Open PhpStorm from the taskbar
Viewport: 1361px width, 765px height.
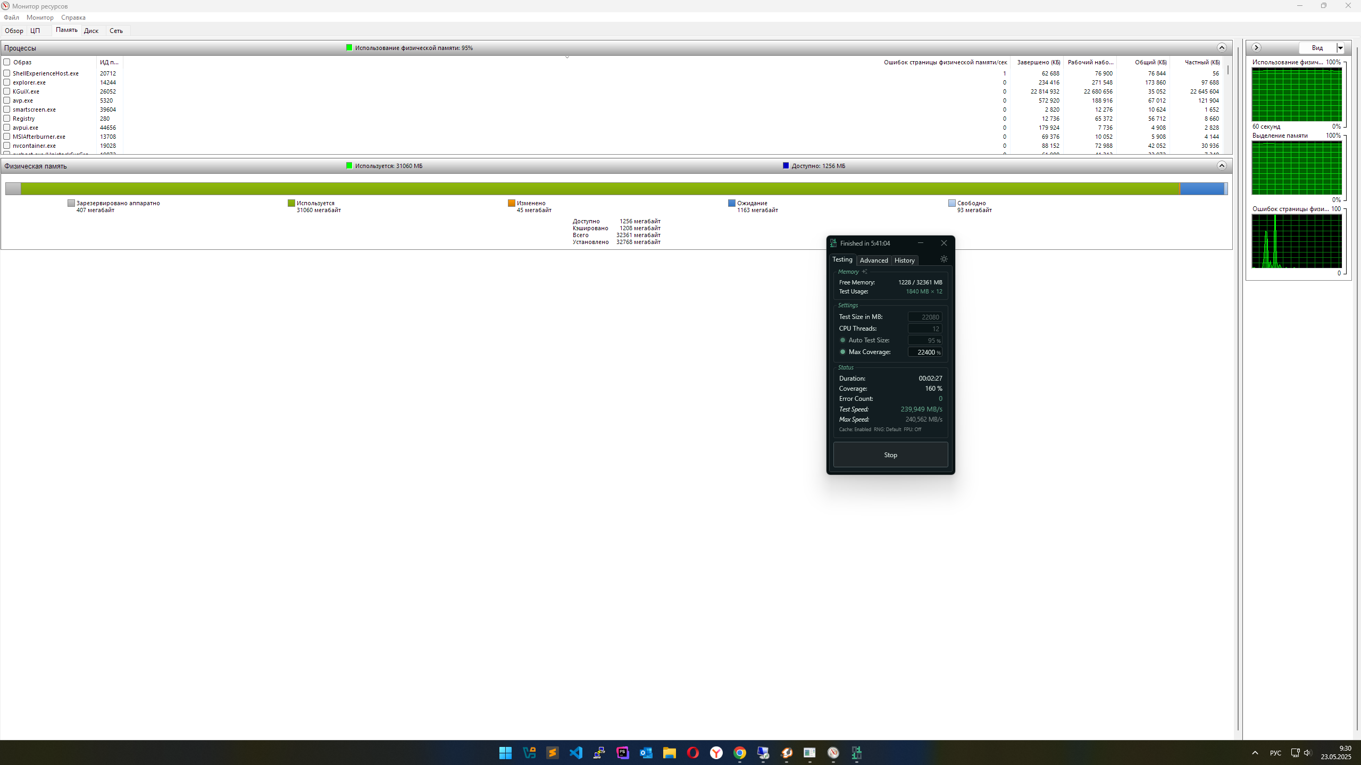coord(622,753)
